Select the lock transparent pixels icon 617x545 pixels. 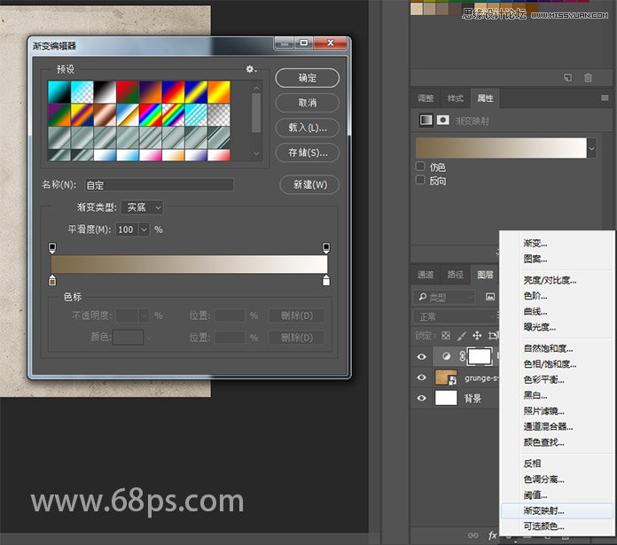[446, 335]
